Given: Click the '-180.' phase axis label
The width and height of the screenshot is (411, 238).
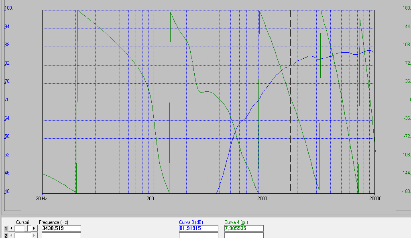Looking at the screenshot, I should click(x=406, y=191).
